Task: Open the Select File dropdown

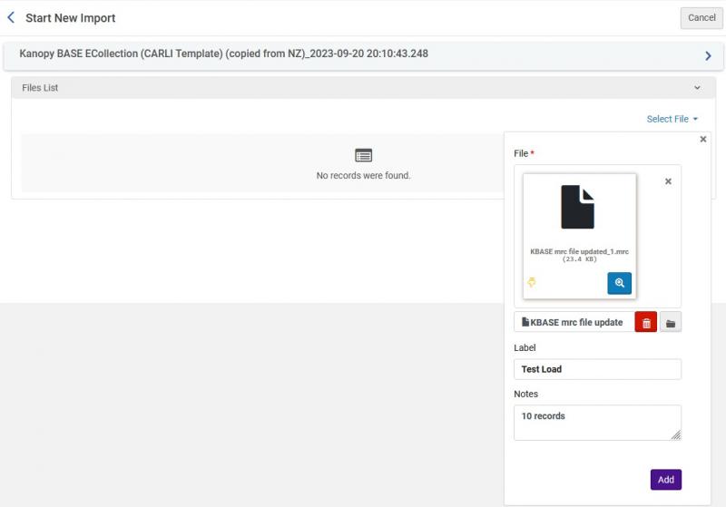Action: pyautogui.click(x=672, y=119)
